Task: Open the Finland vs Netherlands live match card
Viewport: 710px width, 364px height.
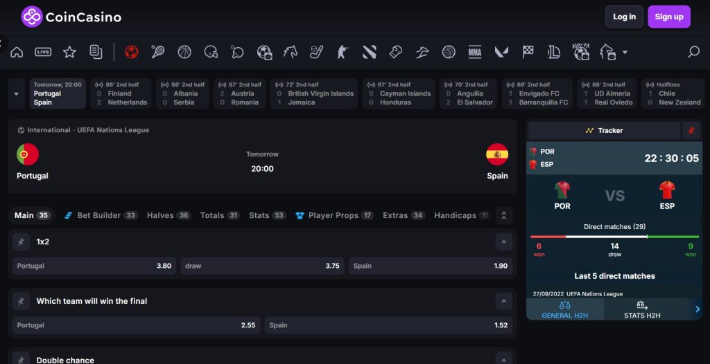Action: point(121,93)
